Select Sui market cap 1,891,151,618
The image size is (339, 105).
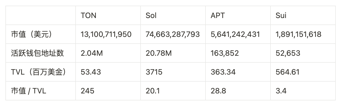tap(298, 34)
